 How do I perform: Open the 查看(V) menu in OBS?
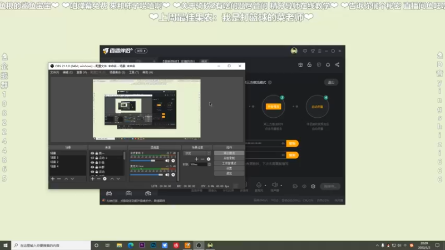tap(81, 73)
